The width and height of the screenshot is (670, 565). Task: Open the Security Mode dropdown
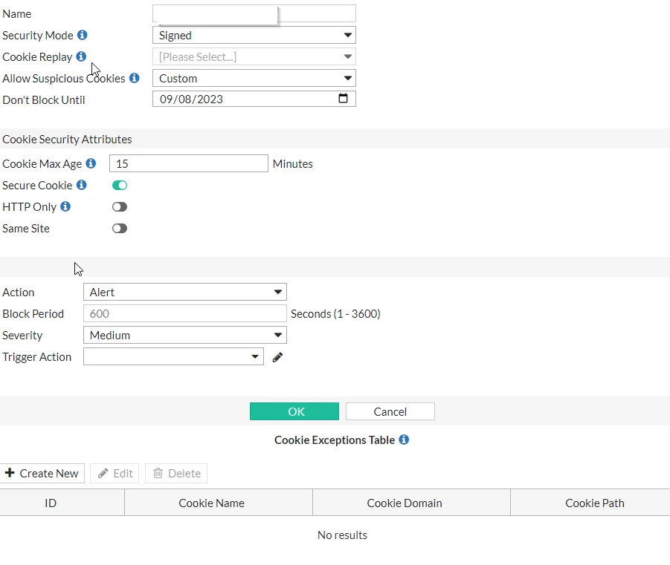(254, 35)
